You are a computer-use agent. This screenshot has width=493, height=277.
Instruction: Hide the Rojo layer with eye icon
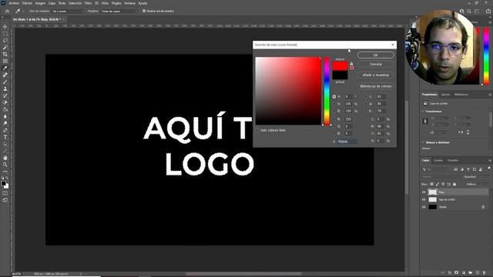point(424,192)
